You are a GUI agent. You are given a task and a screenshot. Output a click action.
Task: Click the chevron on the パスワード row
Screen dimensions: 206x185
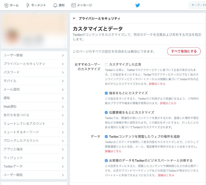click(x=63, y=72)
